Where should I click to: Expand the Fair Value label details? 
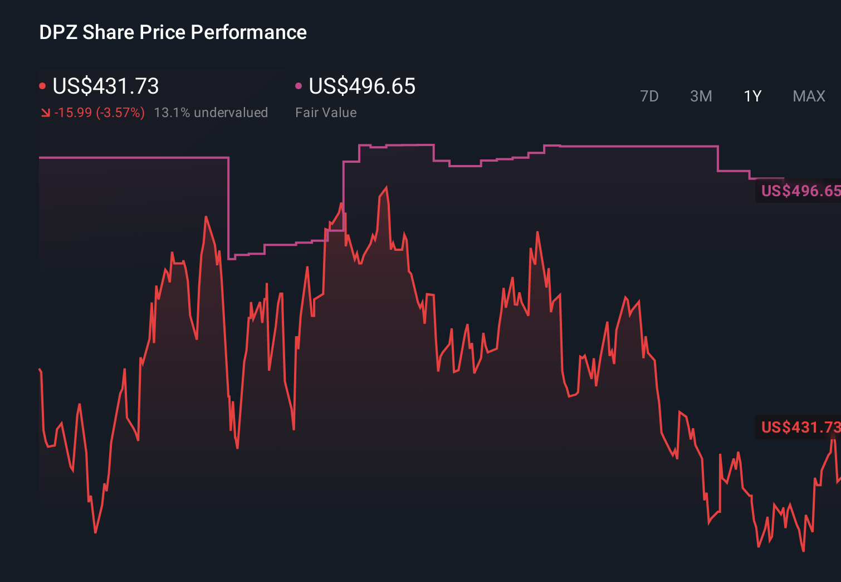coord(326,113)
